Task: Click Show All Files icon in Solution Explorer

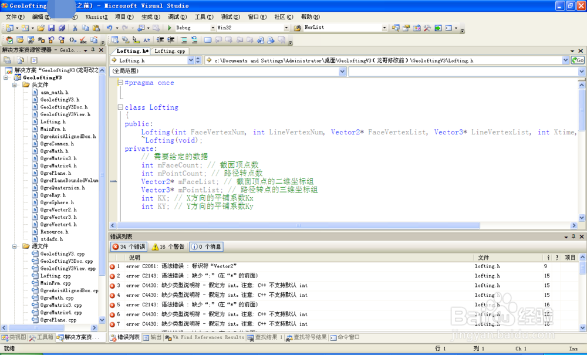Action: click(21, 60)
